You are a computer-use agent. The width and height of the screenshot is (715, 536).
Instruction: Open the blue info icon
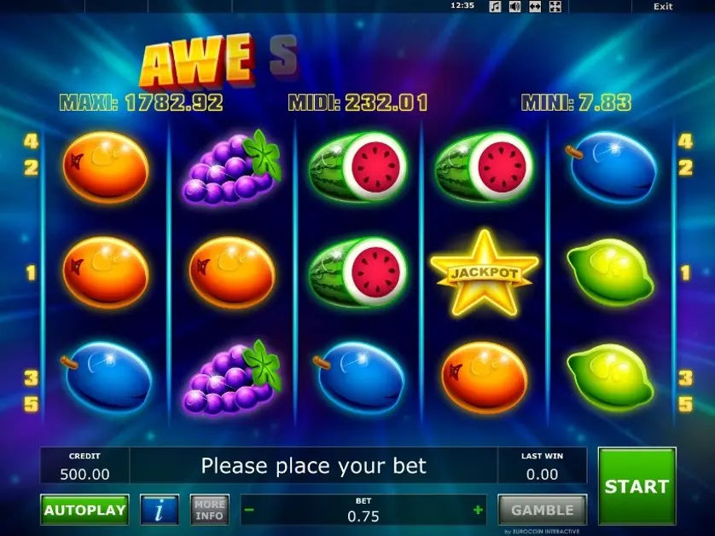click(160, 510)
